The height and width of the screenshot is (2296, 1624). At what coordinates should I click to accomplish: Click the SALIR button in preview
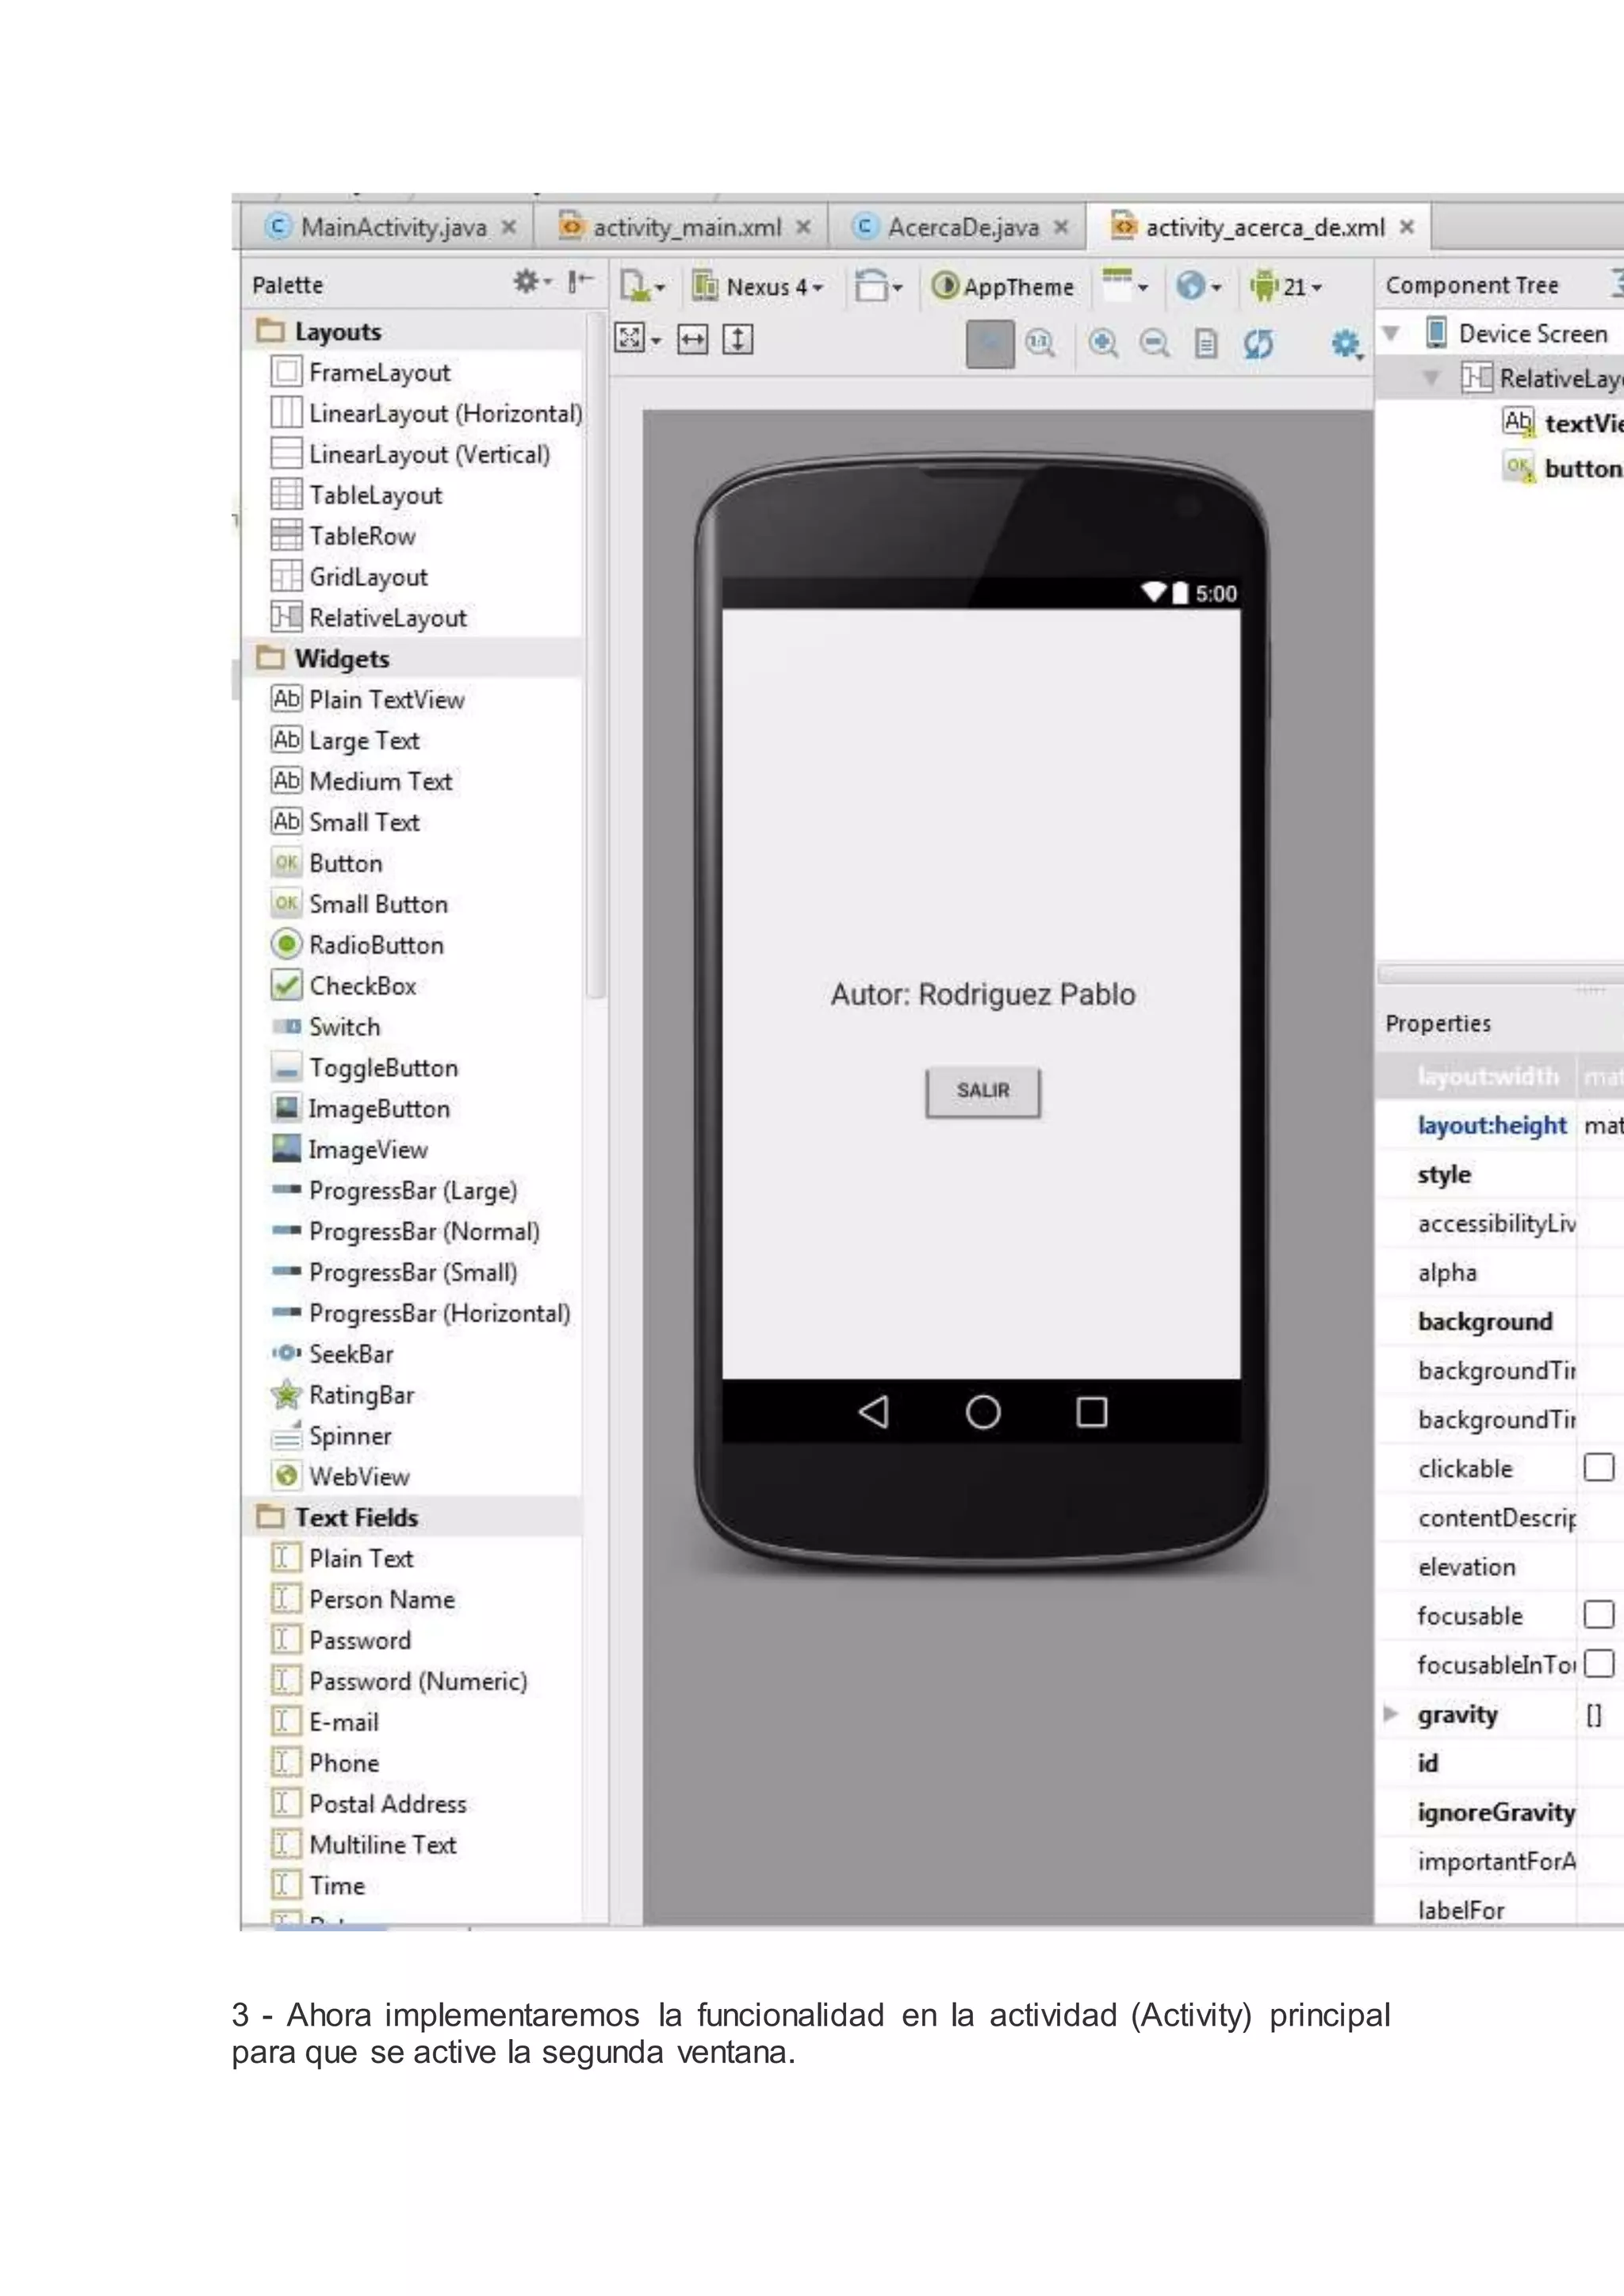coord(982,1090)
